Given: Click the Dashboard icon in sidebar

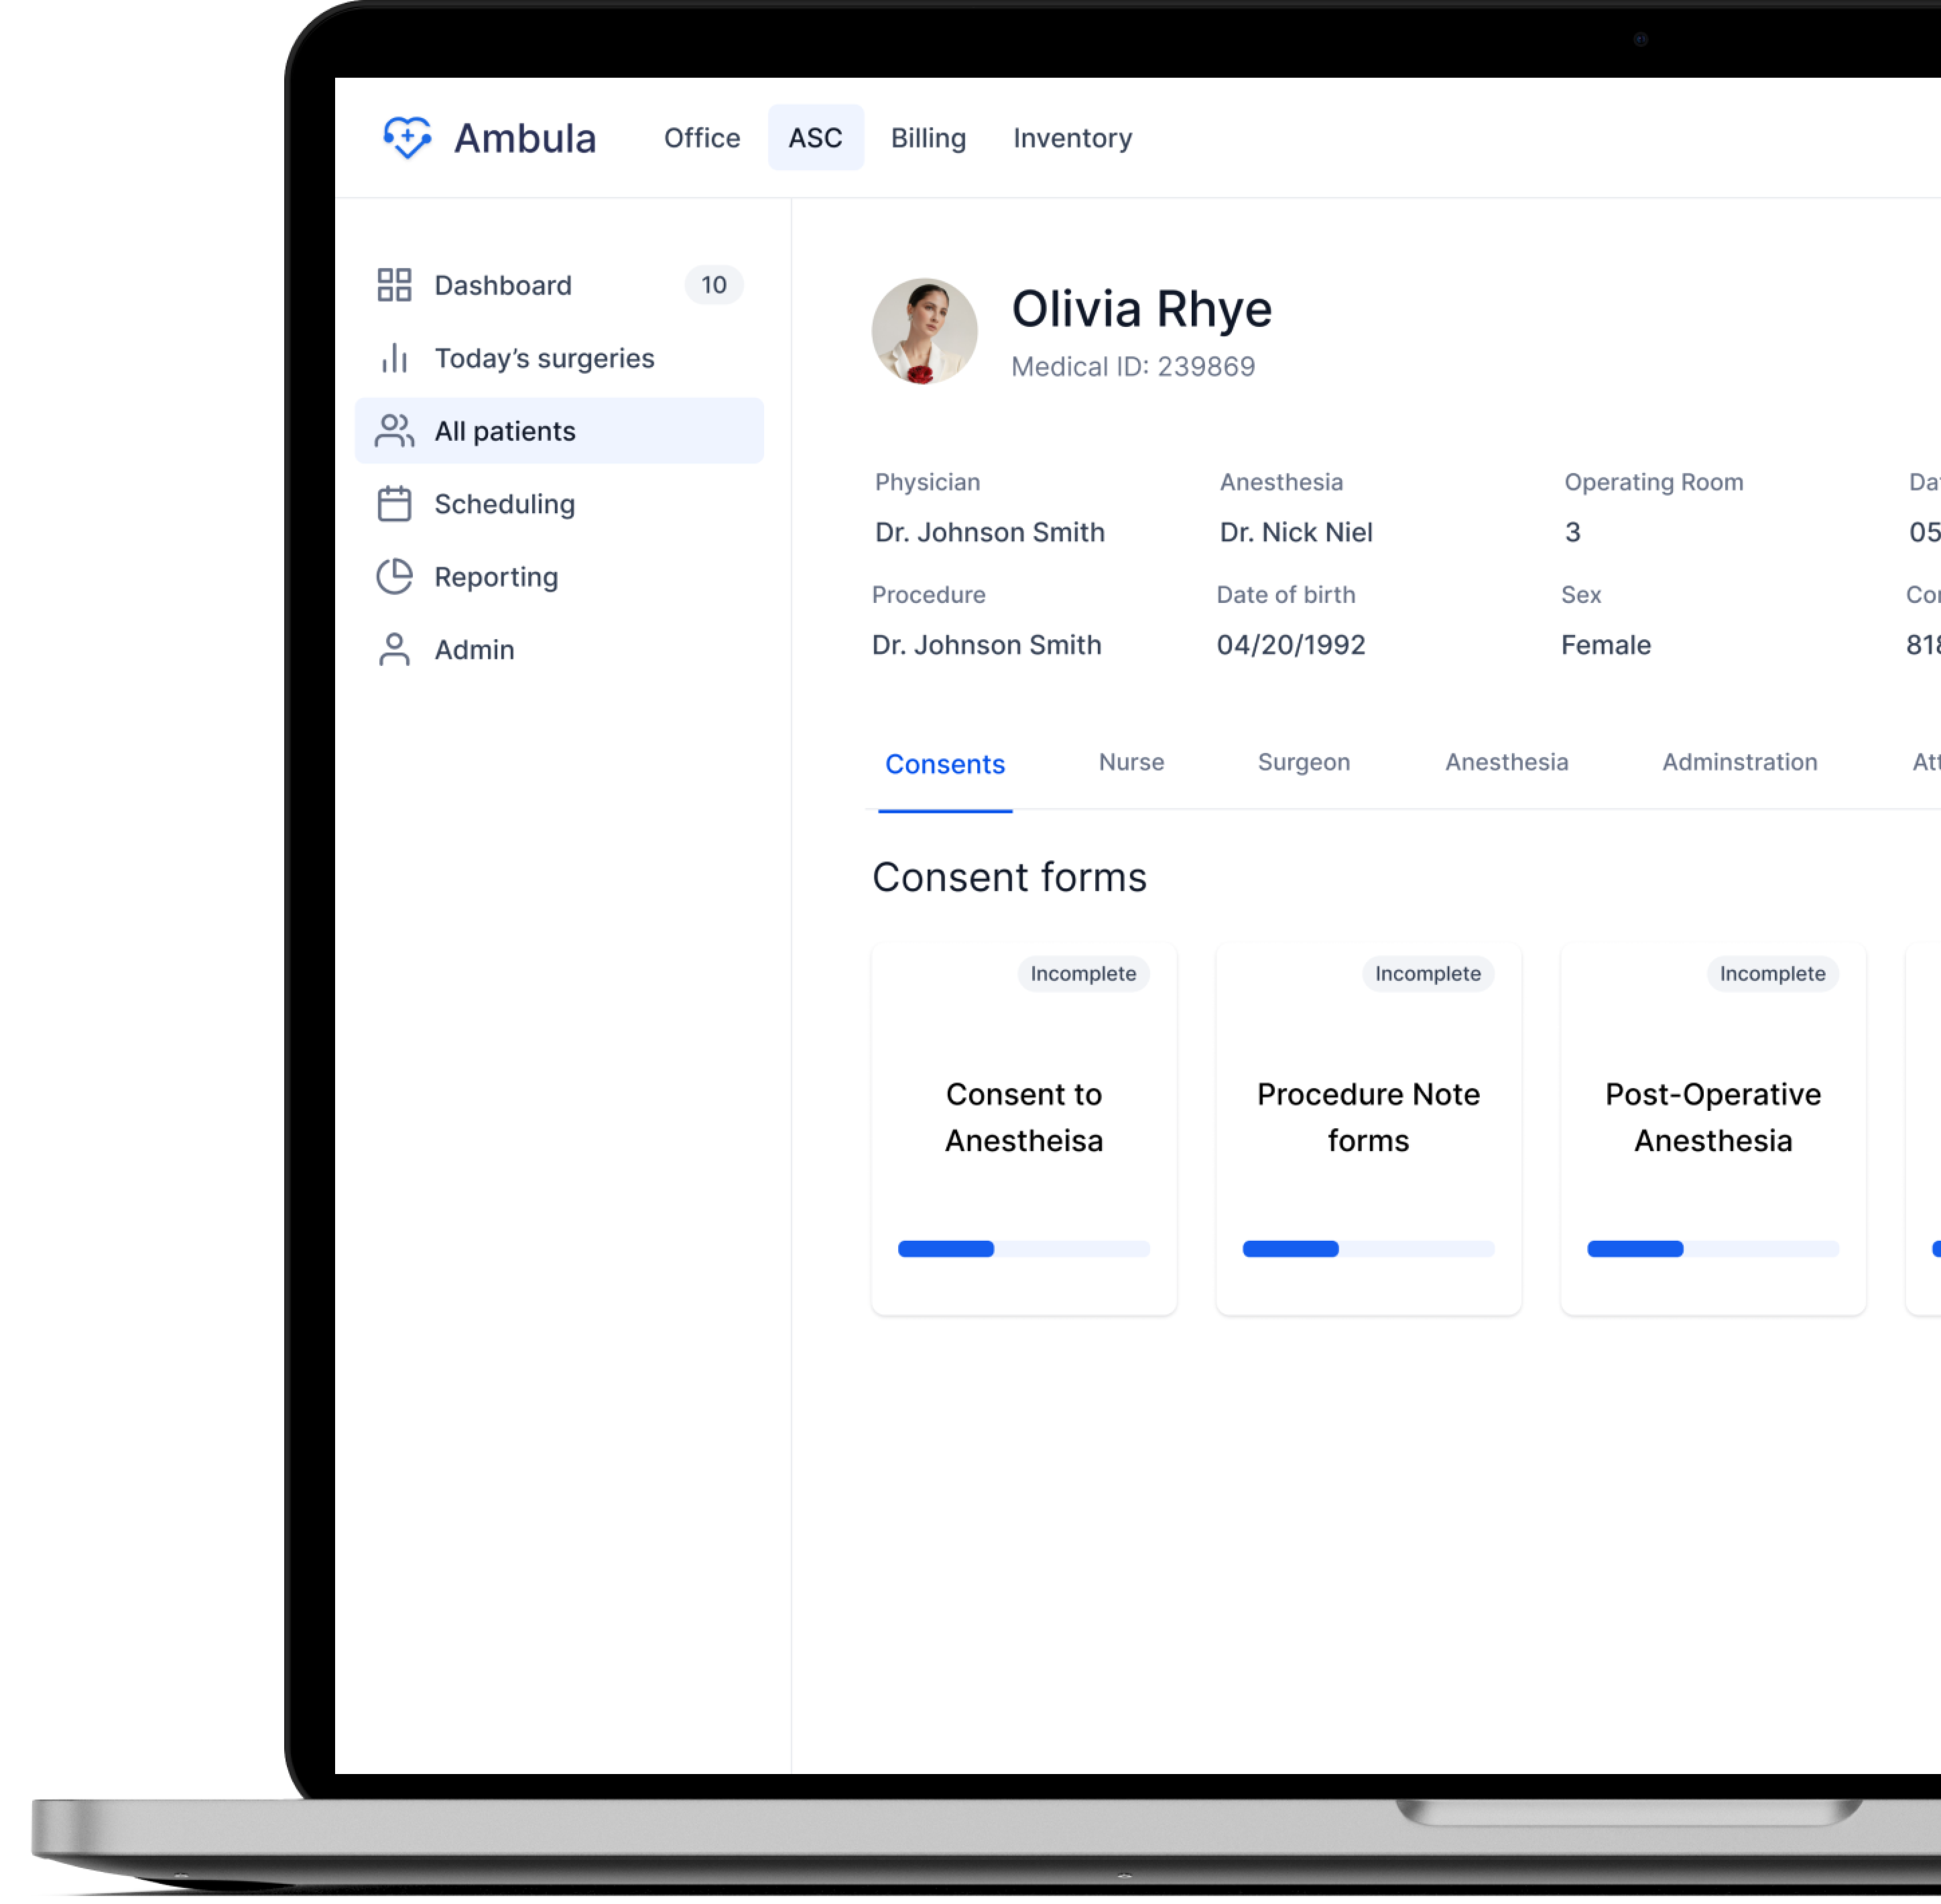Looking at the screenshot, I should point(391,284).
